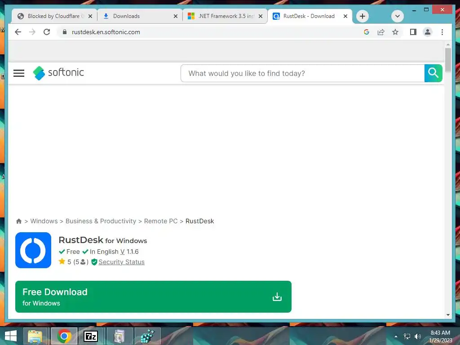Click the download arrow icon on green button
This screenshot has height=345, width=460.
pos(277,297)
